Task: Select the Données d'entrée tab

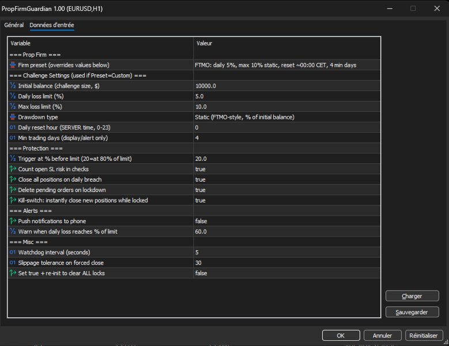Action: point(51,25)
